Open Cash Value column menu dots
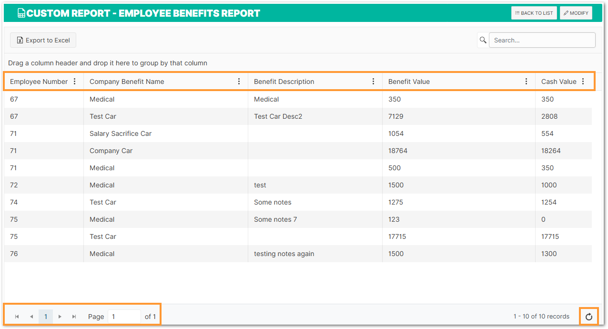This screenshot has height=329, width=608. (x=583, y=82)
